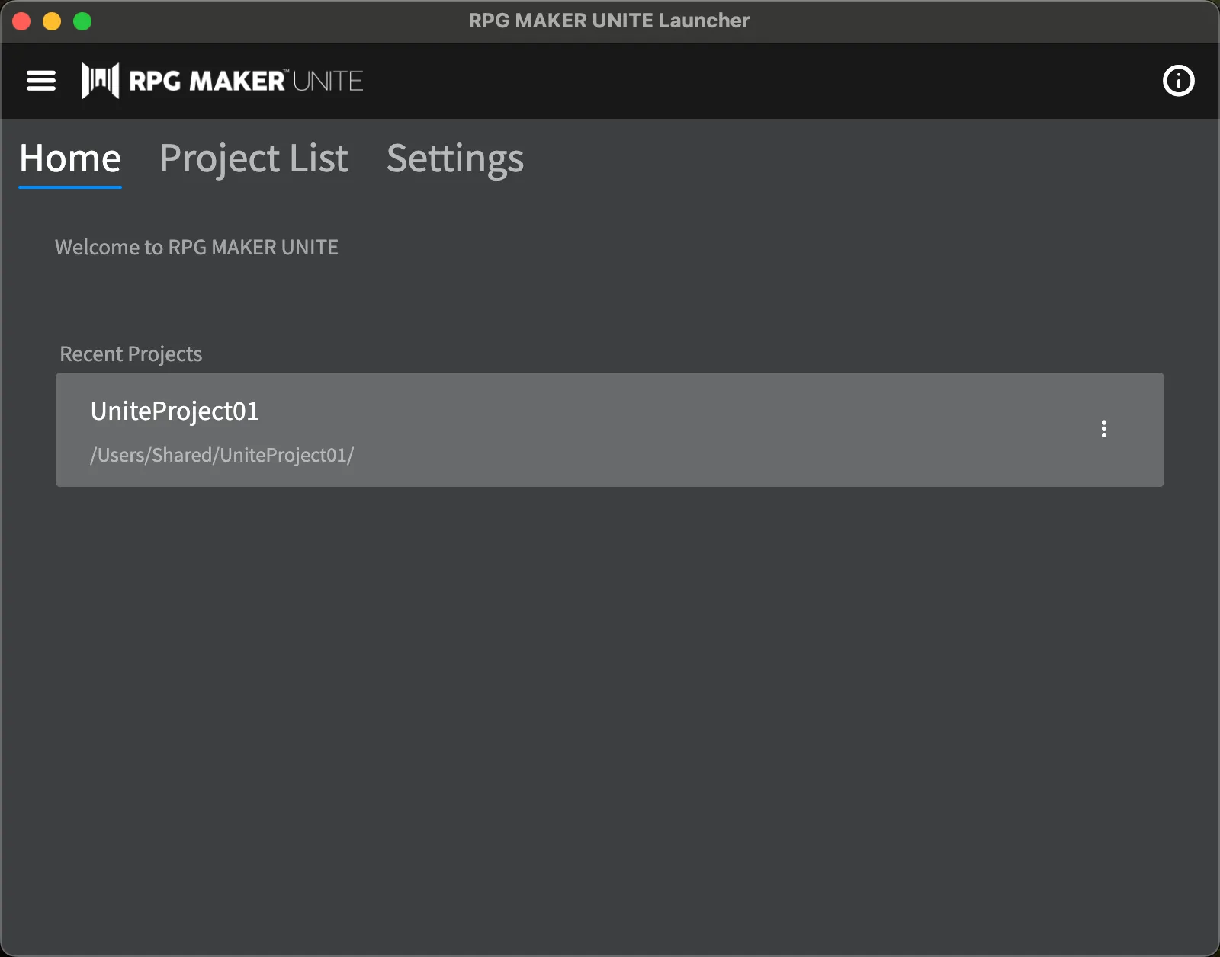Image resolution: width=1220 pixels, height=957 pixels.
Task: Click the thin UNITE logo text
Action: click(x=328, y=81)
